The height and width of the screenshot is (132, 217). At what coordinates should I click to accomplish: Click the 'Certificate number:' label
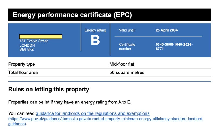(127, 47)
